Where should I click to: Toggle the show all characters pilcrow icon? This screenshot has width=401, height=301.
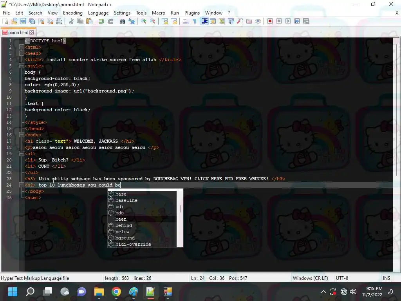195,21
